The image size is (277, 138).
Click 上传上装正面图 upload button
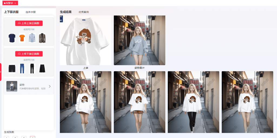pyautogui.click(x=29, y=23)
